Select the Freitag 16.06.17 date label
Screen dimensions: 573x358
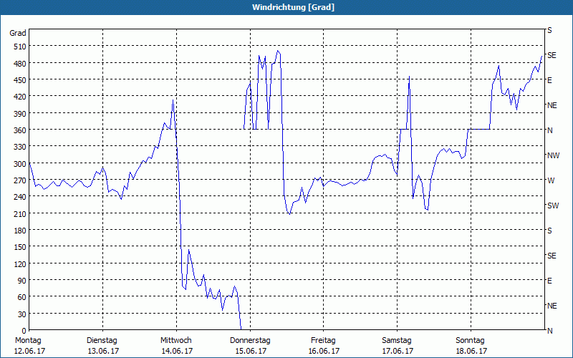tap(323, 346)
